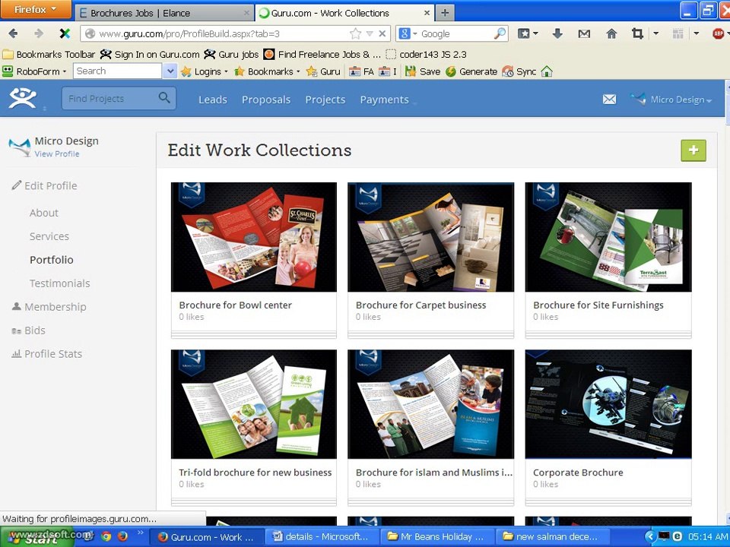Switch to details Microsoft Word taskbar window

(x=322, y=537)
